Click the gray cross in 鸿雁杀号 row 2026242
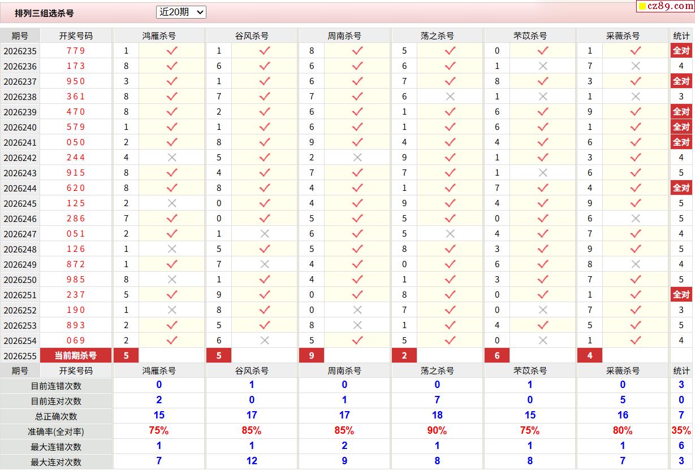695x471 pixels. tap(172, 158)
